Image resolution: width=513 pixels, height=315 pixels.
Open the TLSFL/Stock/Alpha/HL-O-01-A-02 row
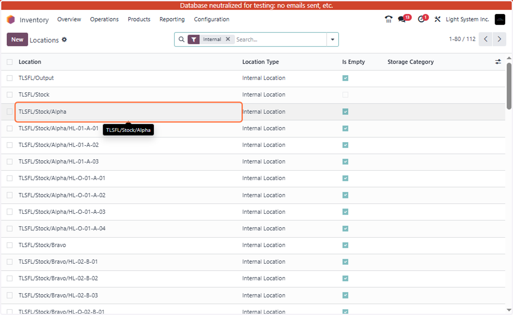[x=253, y=195]
